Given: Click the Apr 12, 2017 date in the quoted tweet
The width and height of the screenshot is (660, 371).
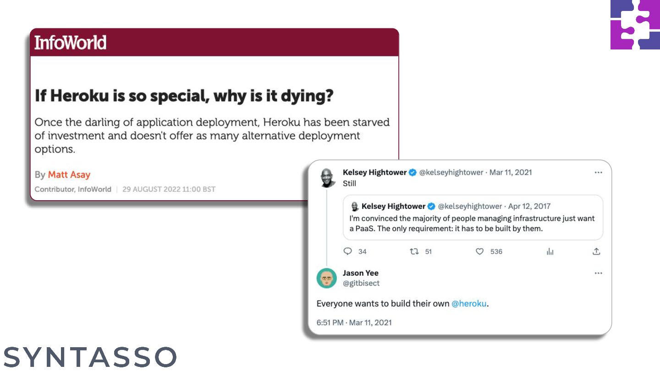Looking at the screenshot, I should (x=529, y=206).
